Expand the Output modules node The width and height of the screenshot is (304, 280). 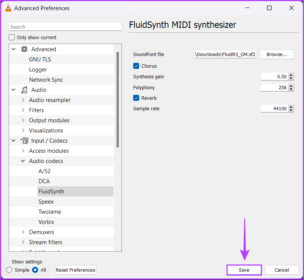point(23,120)
